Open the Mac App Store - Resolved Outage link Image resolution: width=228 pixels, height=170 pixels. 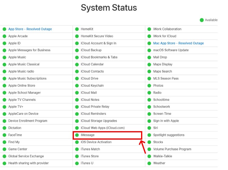(178, 43)
